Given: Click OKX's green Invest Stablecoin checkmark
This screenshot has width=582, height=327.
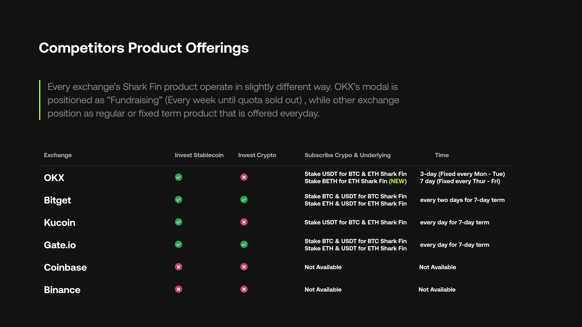Looking at the screenshot, I should pyautogui.click(x=179, y=177).
